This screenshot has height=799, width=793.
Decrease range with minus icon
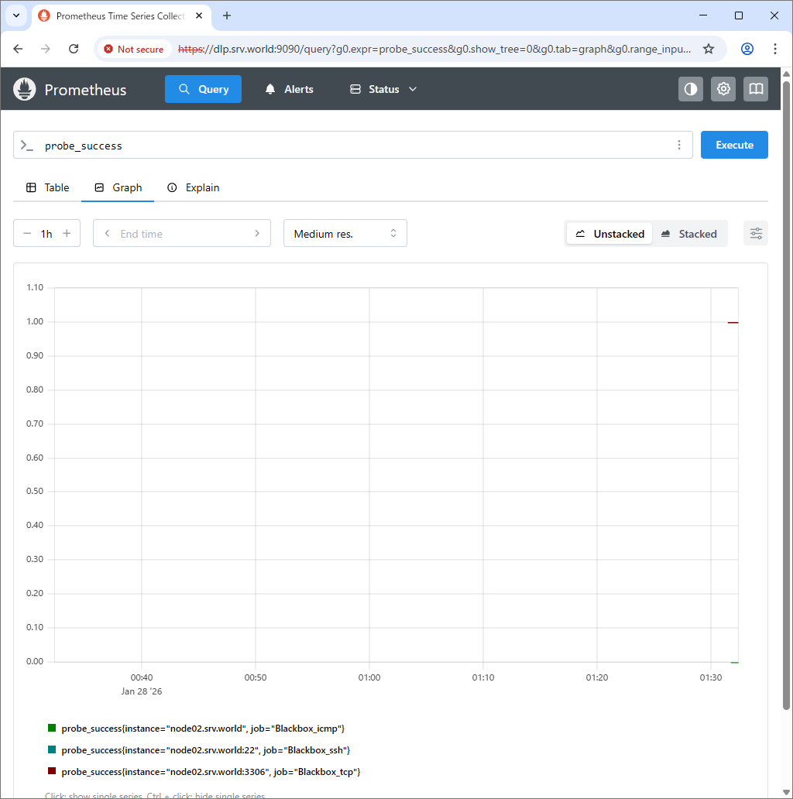click(27, 233)
